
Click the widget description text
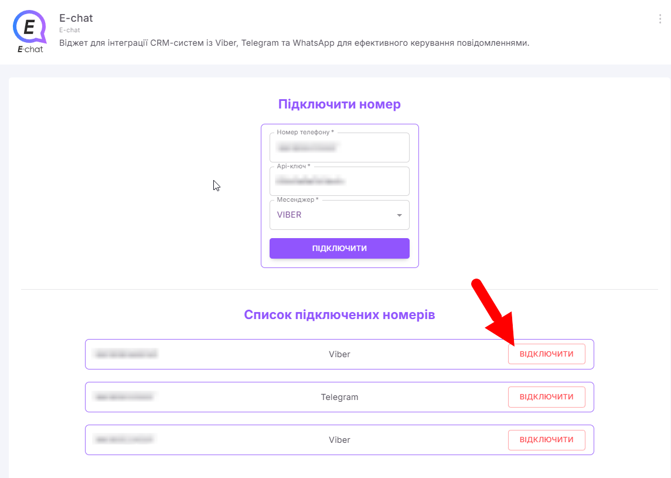point(294,43)
